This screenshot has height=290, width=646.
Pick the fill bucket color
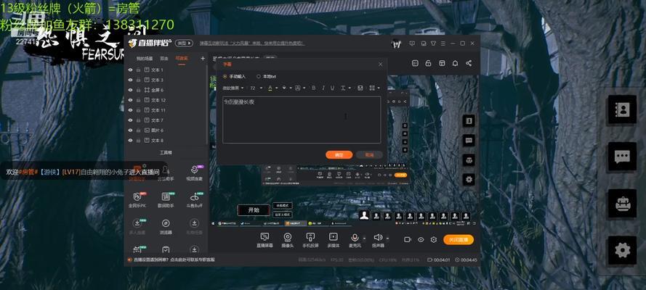tap(284, 88)
